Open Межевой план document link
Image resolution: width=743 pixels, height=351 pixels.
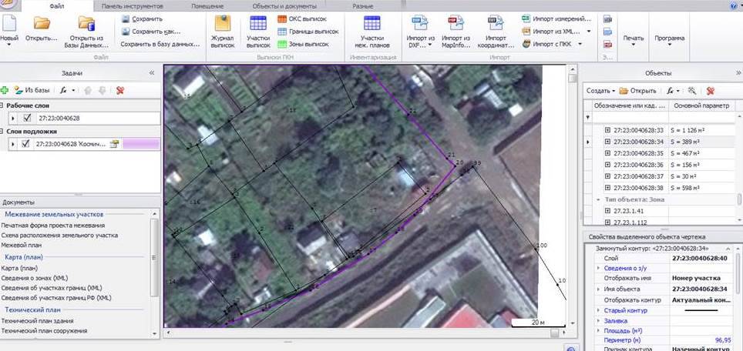pyautogui.click(x=22, y=243)
